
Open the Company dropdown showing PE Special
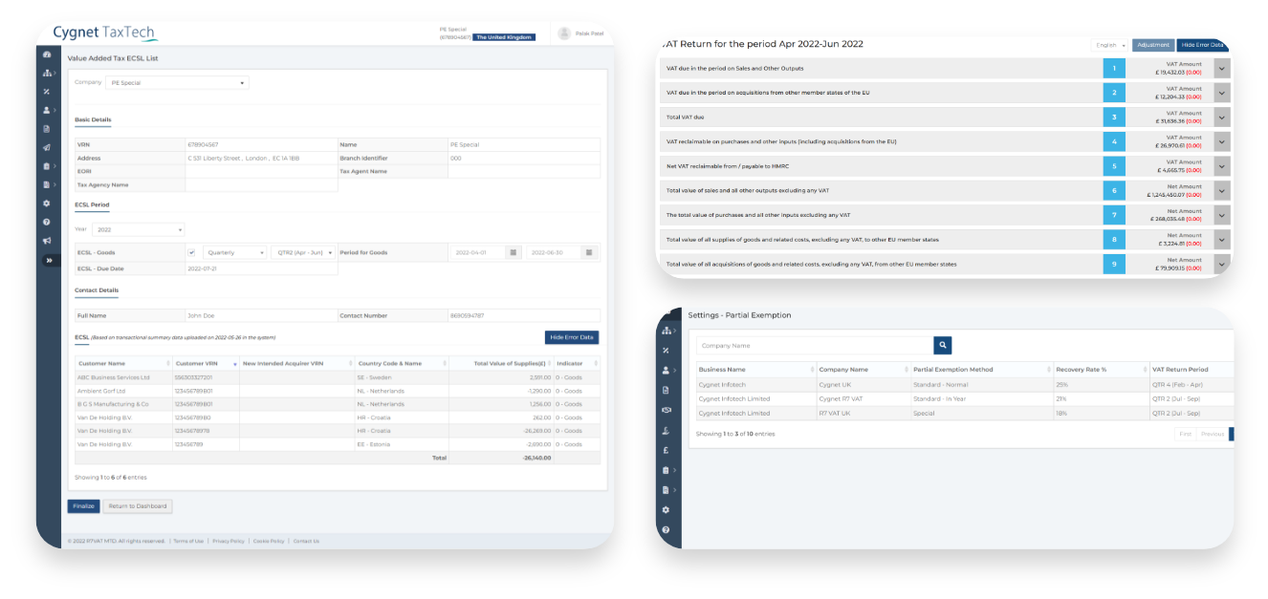click(x=177, y=83)
